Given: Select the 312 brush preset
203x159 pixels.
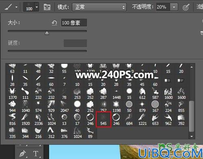Looking at the screenshot, I should 51,133.
